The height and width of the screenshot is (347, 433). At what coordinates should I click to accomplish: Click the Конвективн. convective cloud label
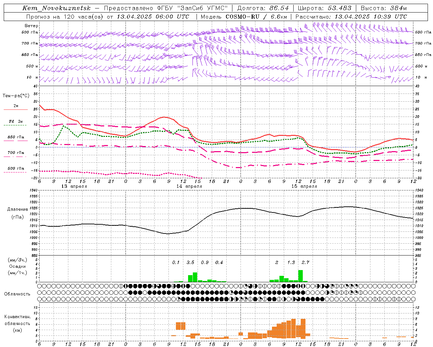point(17,317)
